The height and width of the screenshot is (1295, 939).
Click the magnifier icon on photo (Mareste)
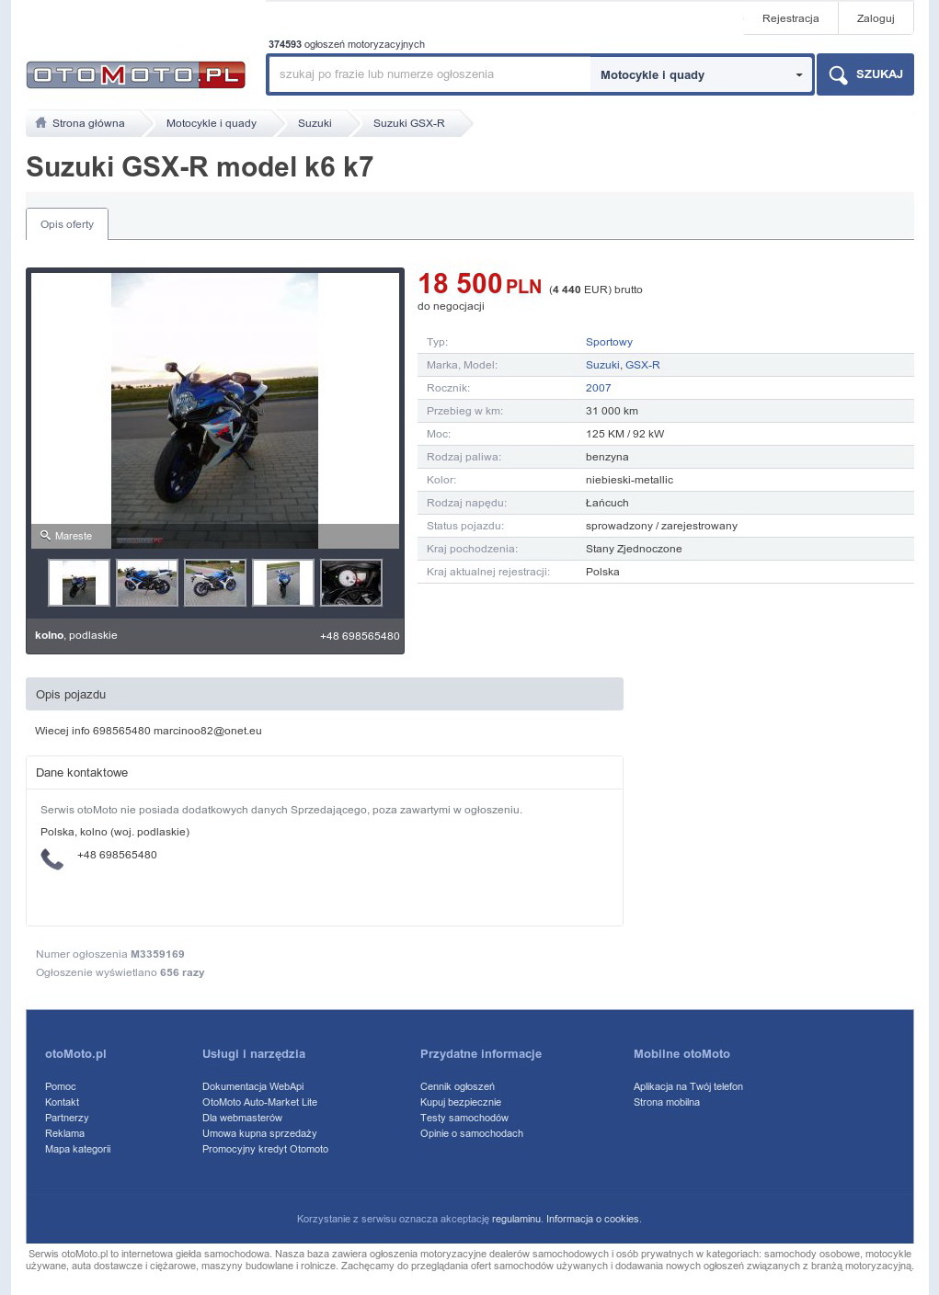tap(45, 535)
